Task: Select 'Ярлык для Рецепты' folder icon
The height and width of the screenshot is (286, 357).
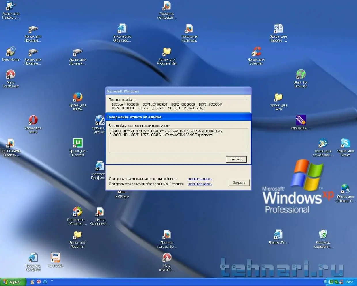Action: (78, 239)
